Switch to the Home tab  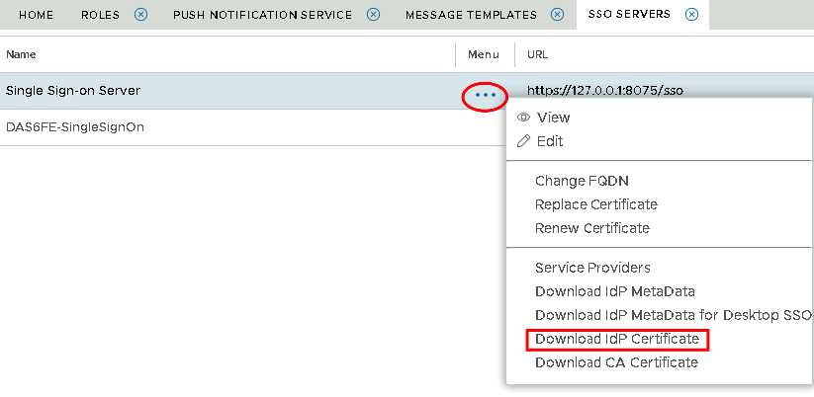point(37,15)
